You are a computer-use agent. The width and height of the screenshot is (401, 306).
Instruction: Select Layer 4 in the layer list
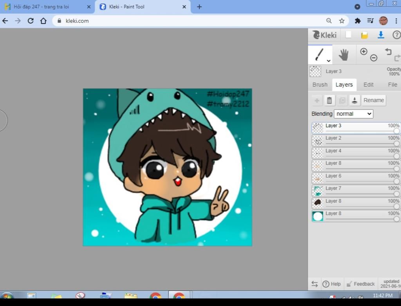356,153
